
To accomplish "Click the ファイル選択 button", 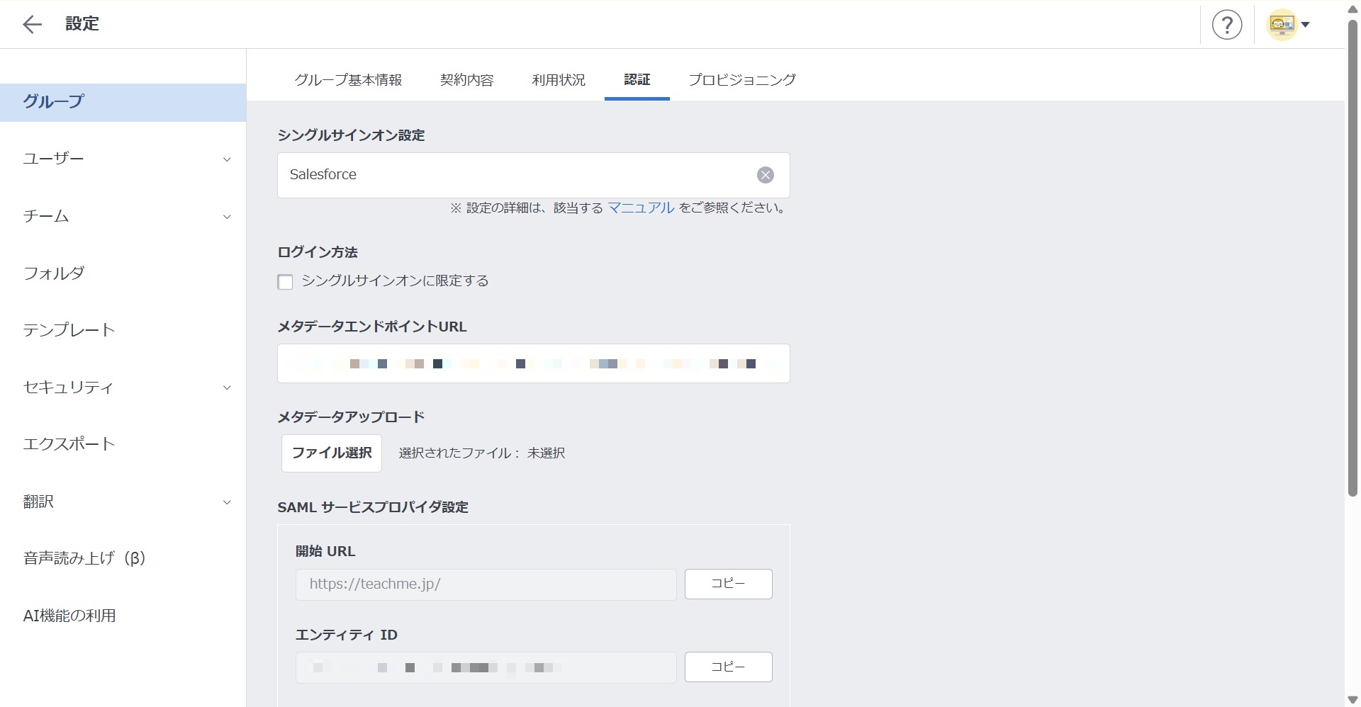I will pos(332,453).
